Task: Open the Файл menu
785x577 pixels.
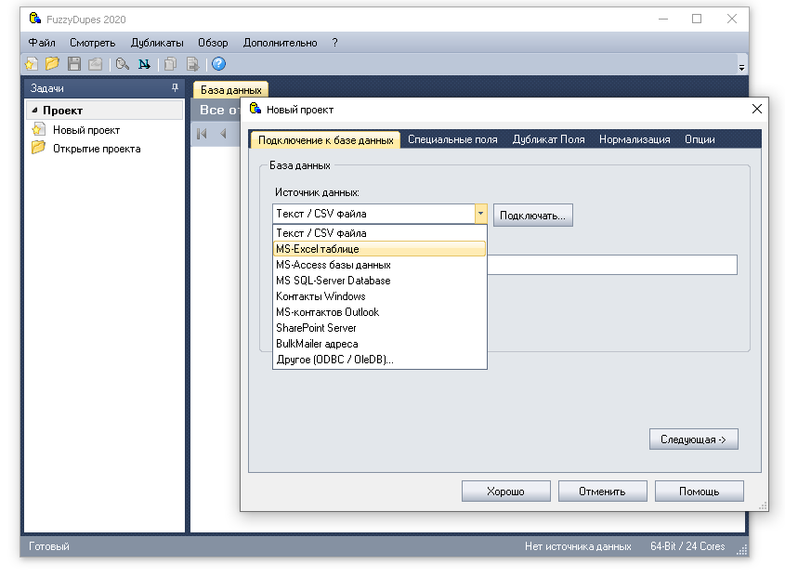Action: point(42,43)
